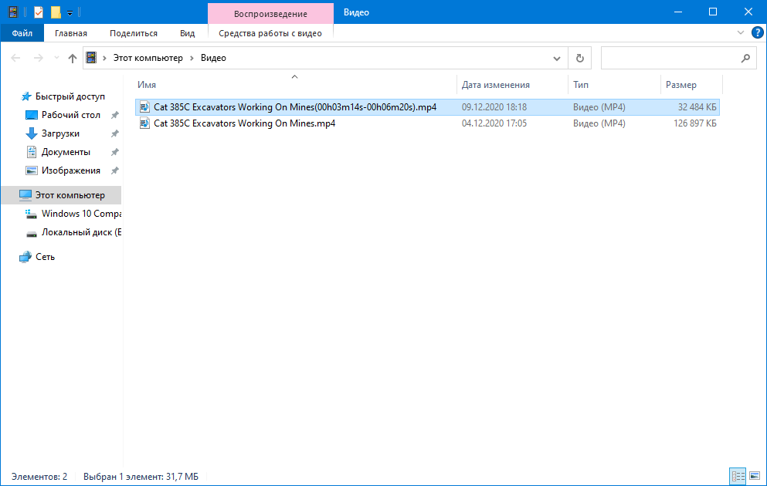The width and height of the screenshot is (767, 486).
Task: Open recent locations dropdown arrow
Action: point(56,58)
